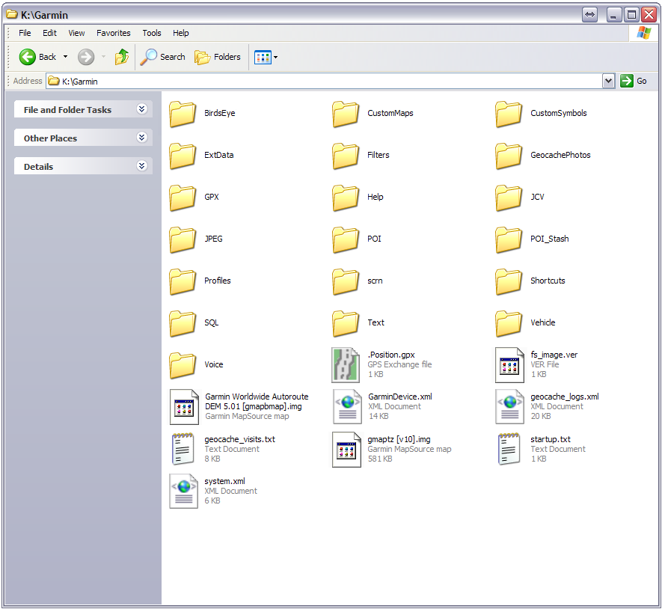Select the Profiles folder icon
The width and height of the screenshot is (662, 609).
[183, 281]
